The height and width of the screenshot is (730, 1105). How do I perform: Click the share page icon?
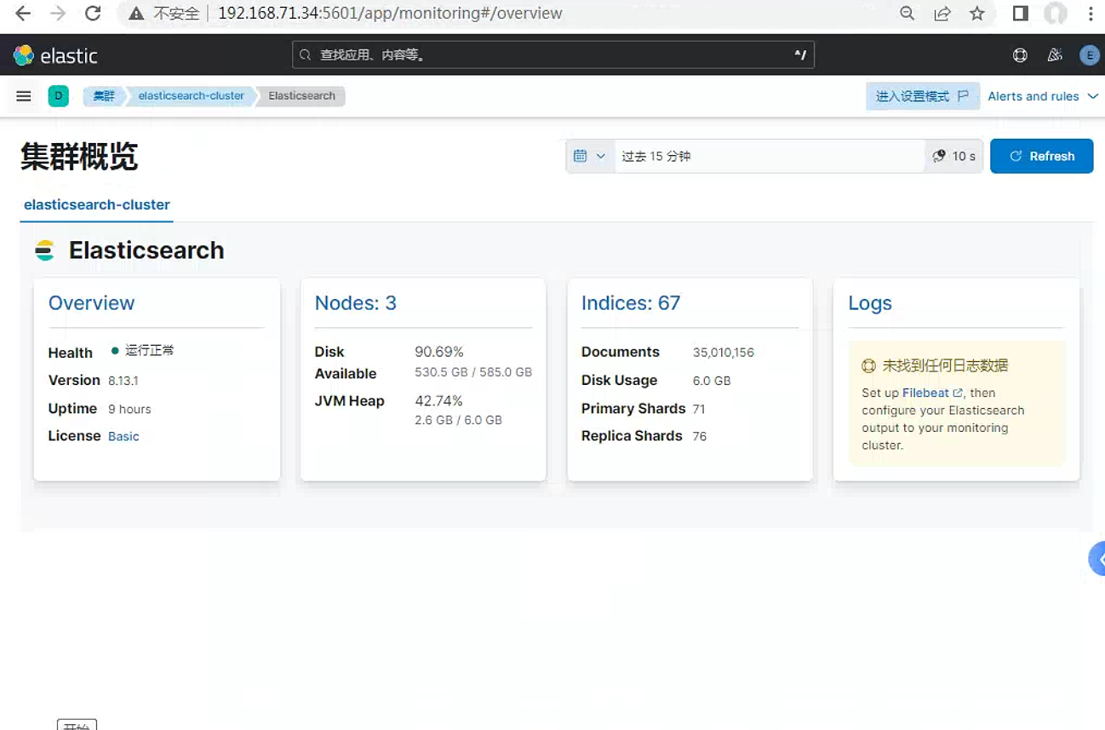[942, 14]
